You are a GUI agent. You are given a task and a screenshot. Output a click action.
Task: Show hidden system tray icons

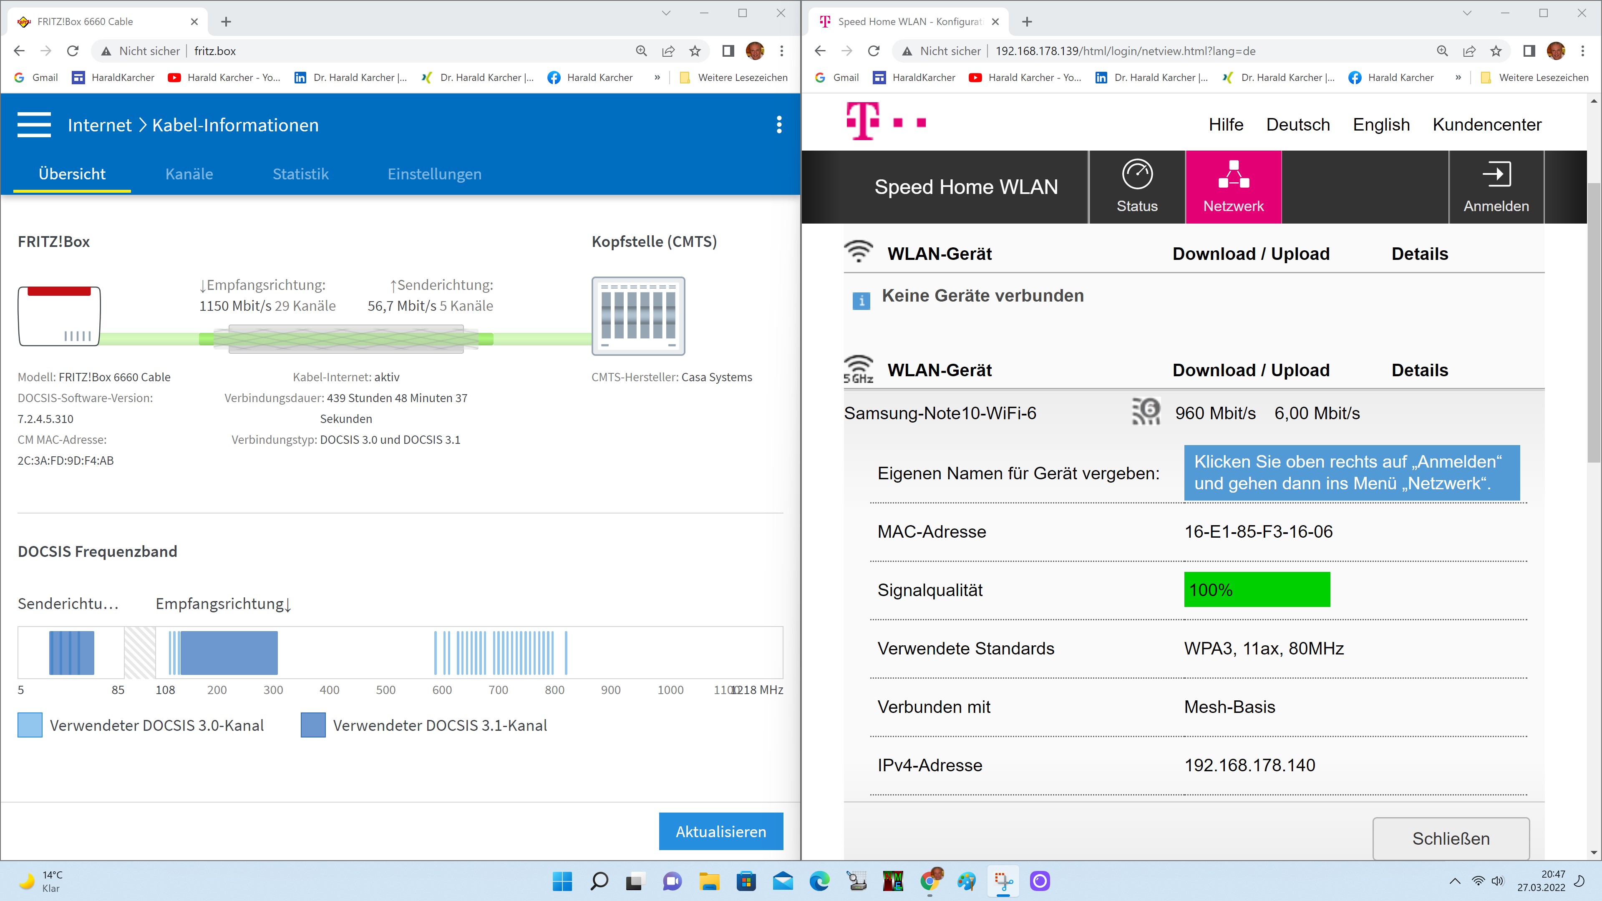coord(1455,881)
